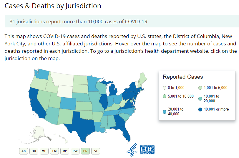
Task: Click the 40,001 or more legend swatch
Action: pos(200,109)
